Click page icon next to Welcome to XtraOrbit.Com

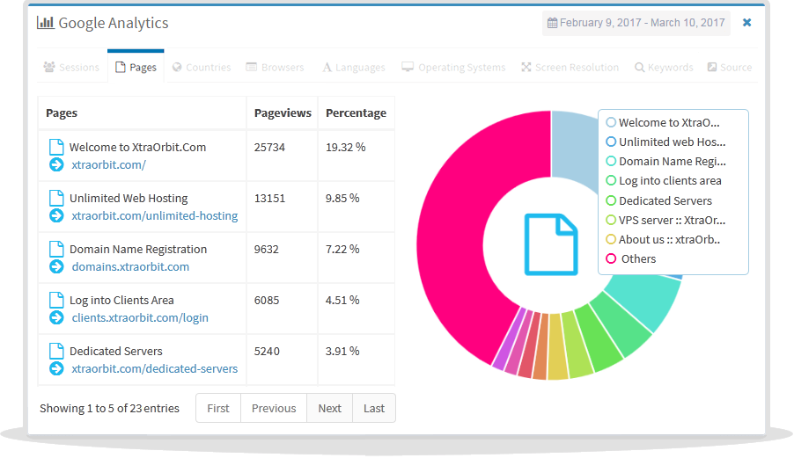(56, 147)
